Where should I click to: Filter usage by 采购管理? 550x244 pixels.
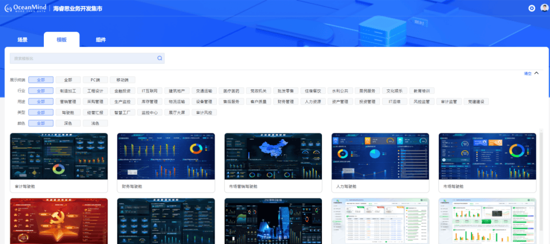(x=95, y=102)
